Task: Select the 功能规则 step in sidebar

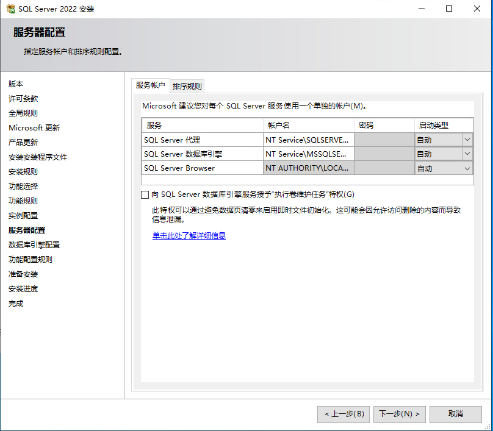Action: click(23, 201)
